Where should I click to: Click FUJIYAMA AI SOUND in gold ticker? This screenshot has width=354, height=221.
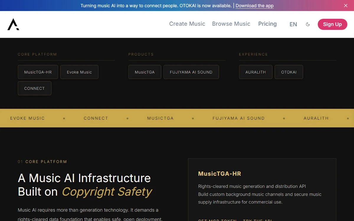pyautogui.click(x=239, y=118)
